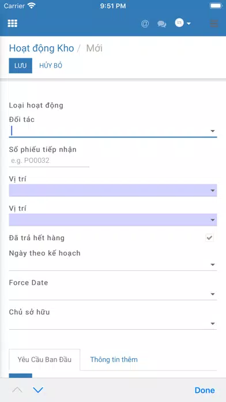This screenshot has width=226, height=402.
Task: Open the @ mentions icon
Action: tap(145, 24)
